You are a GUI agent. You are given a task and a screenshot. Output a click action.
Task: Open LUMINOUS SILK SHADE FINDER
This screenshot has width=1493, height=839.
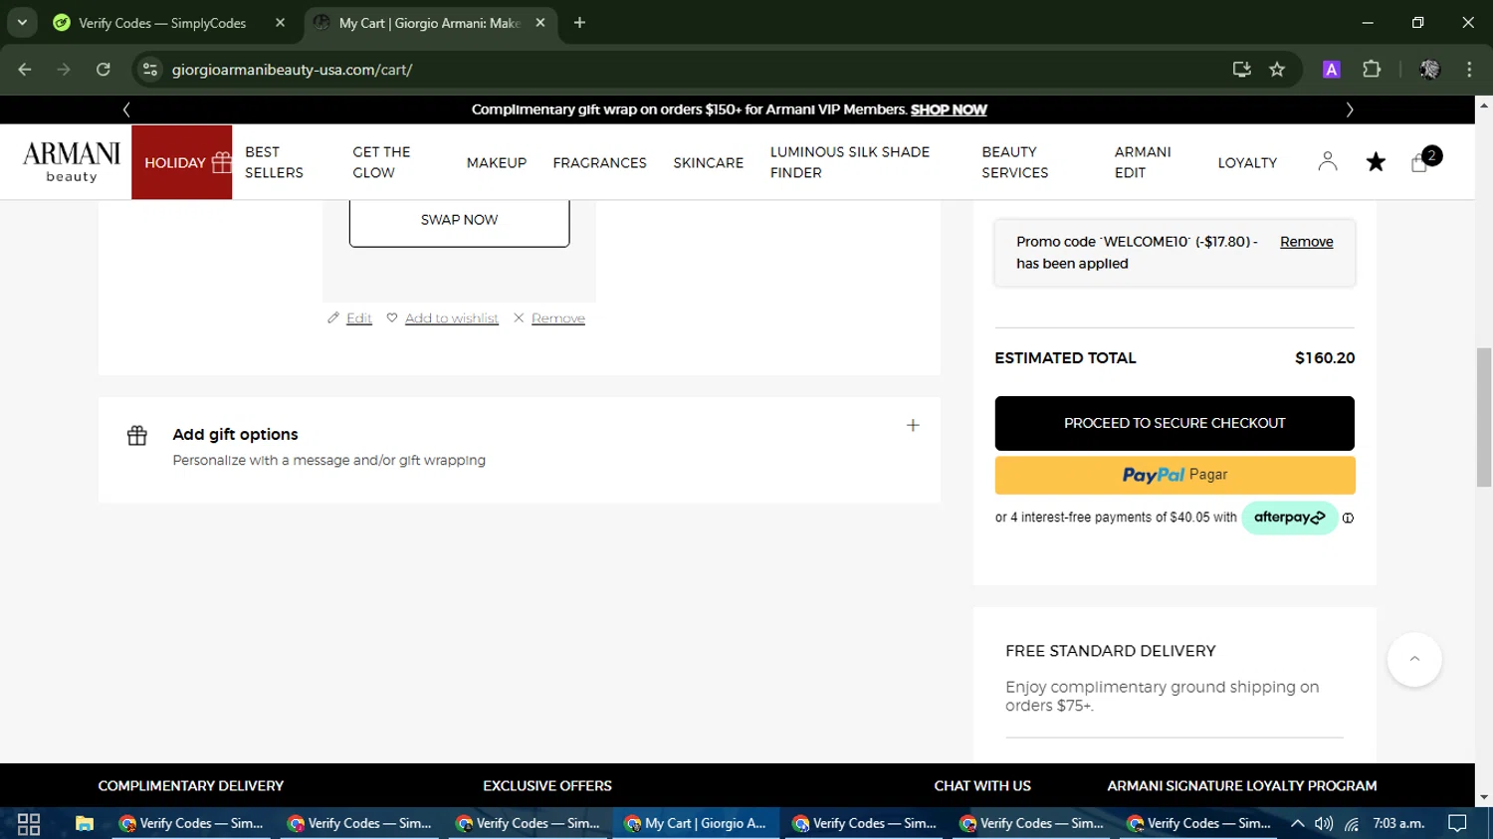click(x=850, y=162)
